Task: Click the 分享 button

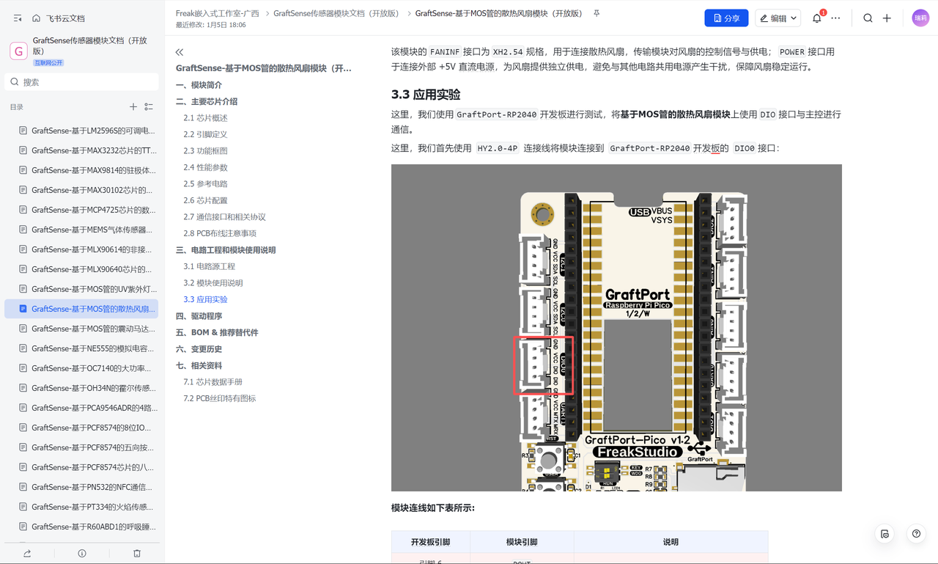Action: [x=726, y=18]
